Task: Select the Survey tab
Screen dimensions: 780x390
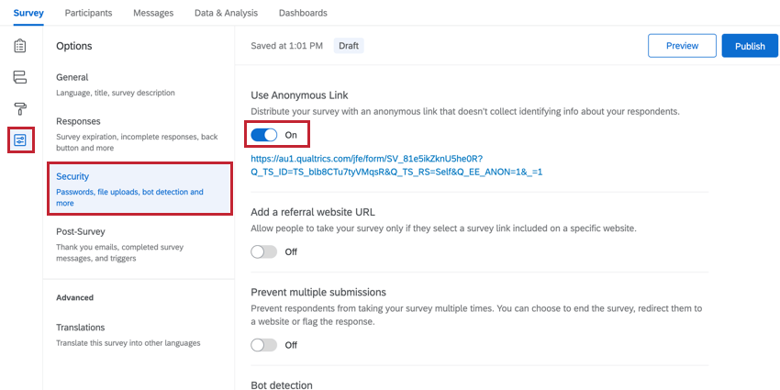Action: [x=28, y=13]
